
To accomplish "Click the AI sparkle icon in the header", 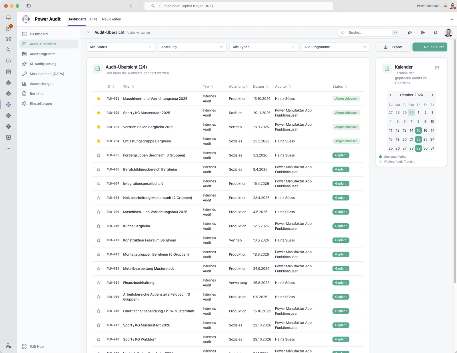I will tap(410, 33).
